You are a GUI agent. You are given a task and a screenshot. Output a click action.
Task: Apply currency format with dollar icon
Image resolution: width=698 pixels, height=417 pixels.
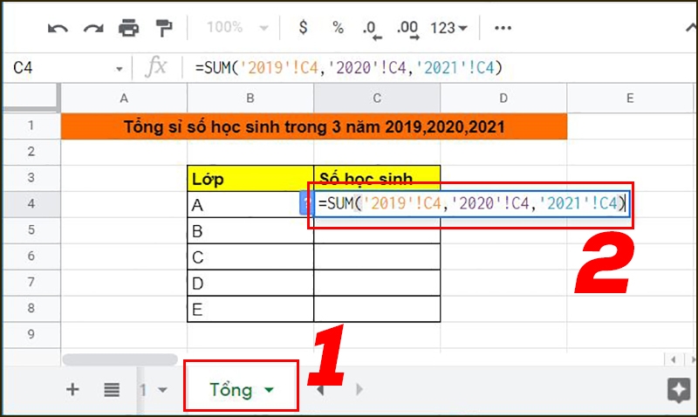(303, 28)
